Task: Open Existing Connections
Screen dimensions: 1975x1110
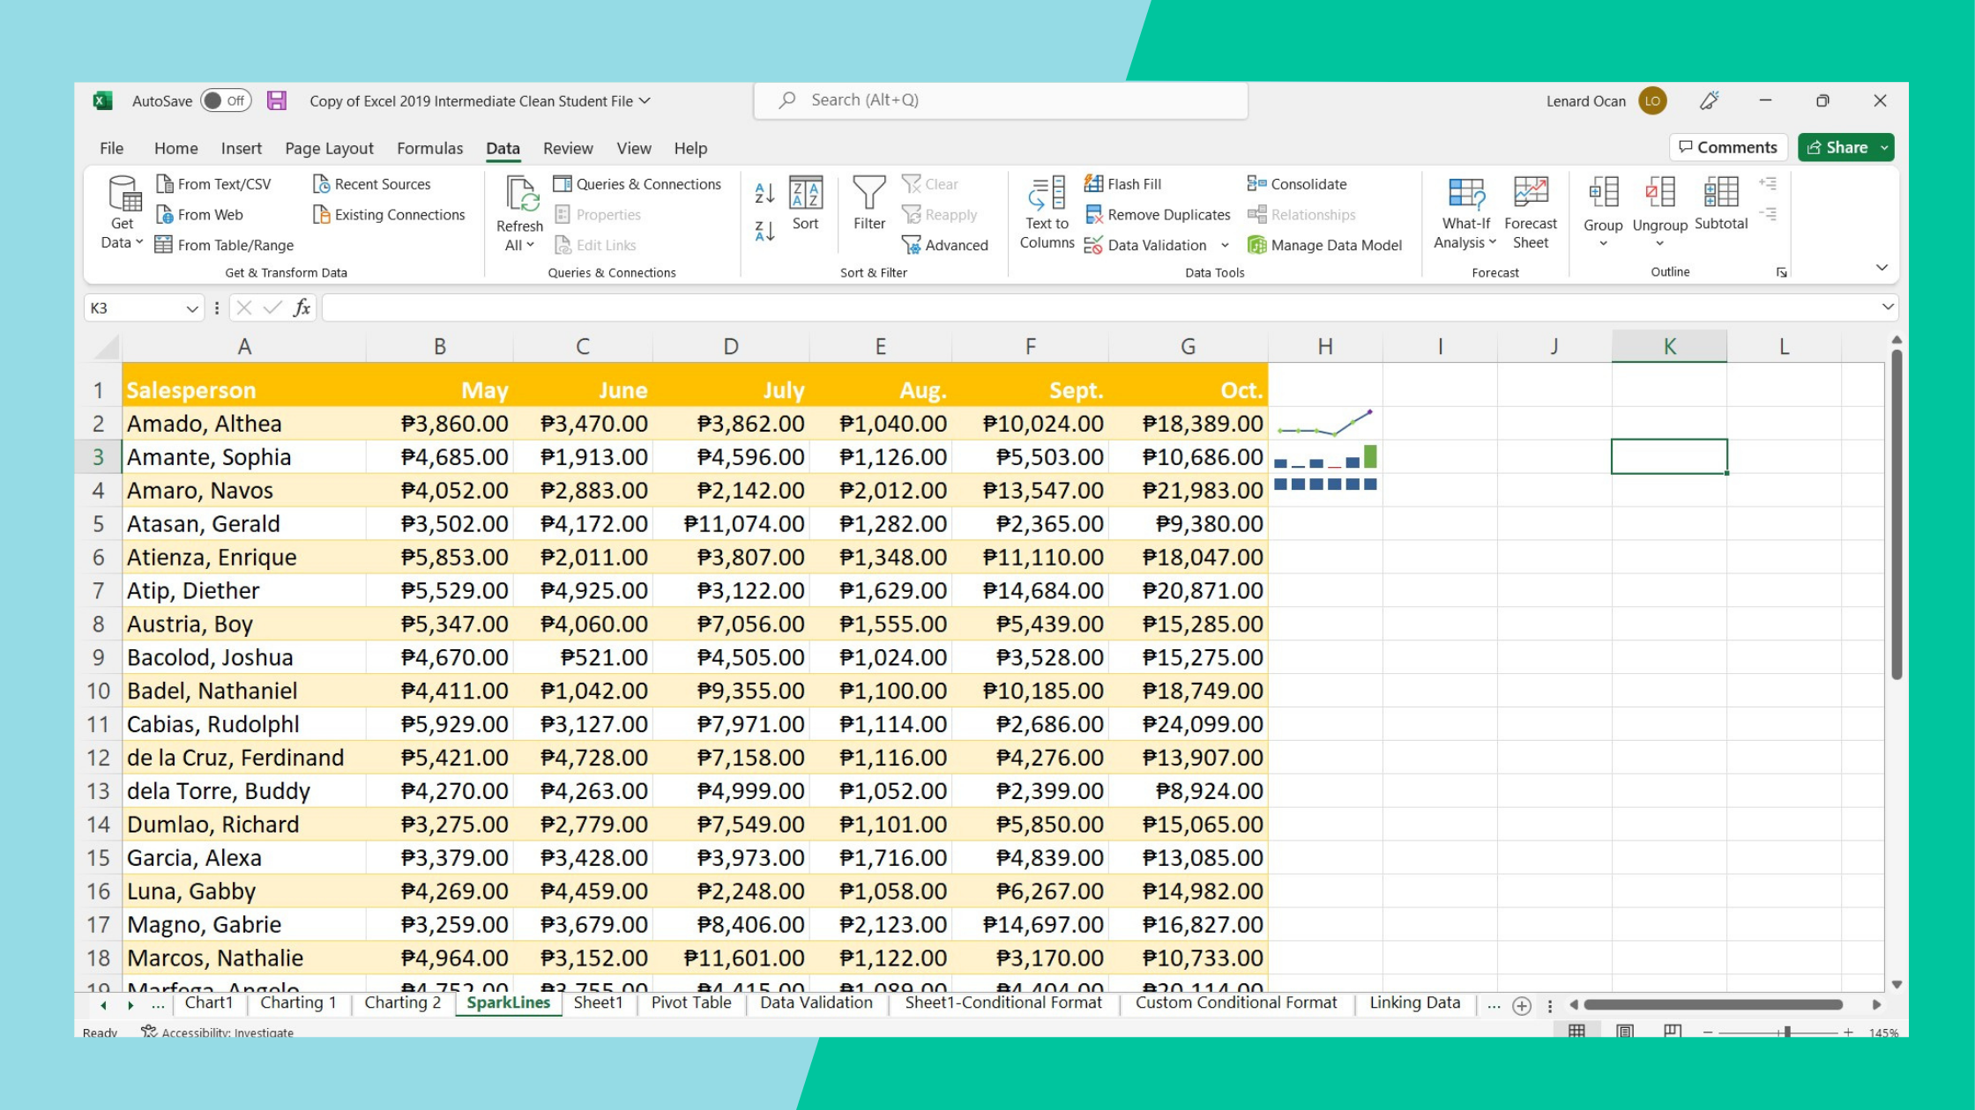Action: pos(389,215)
